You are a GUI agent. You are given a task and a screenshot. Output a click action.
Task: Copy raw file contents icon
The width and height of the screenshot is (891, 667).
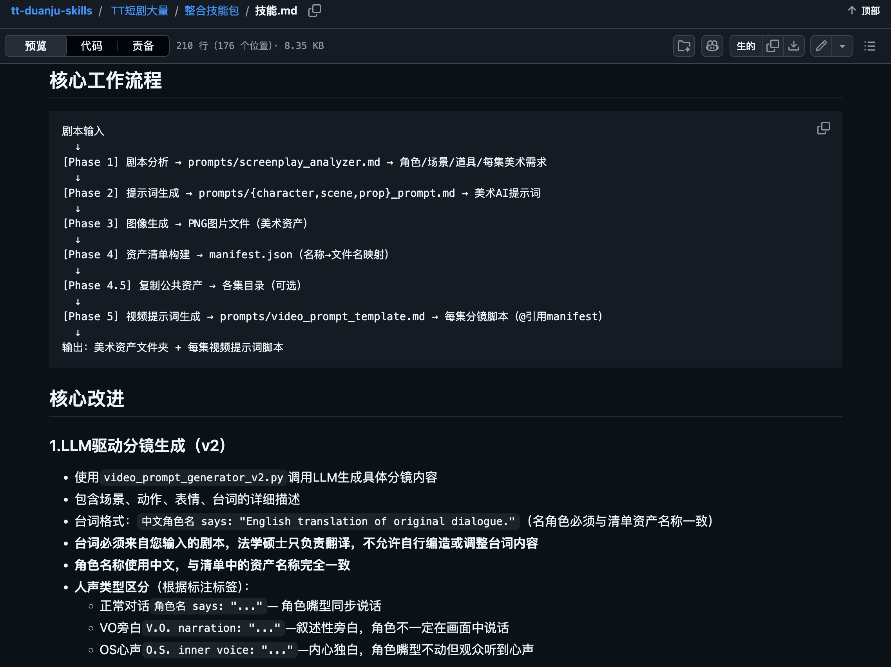click(x=773, y=46)
